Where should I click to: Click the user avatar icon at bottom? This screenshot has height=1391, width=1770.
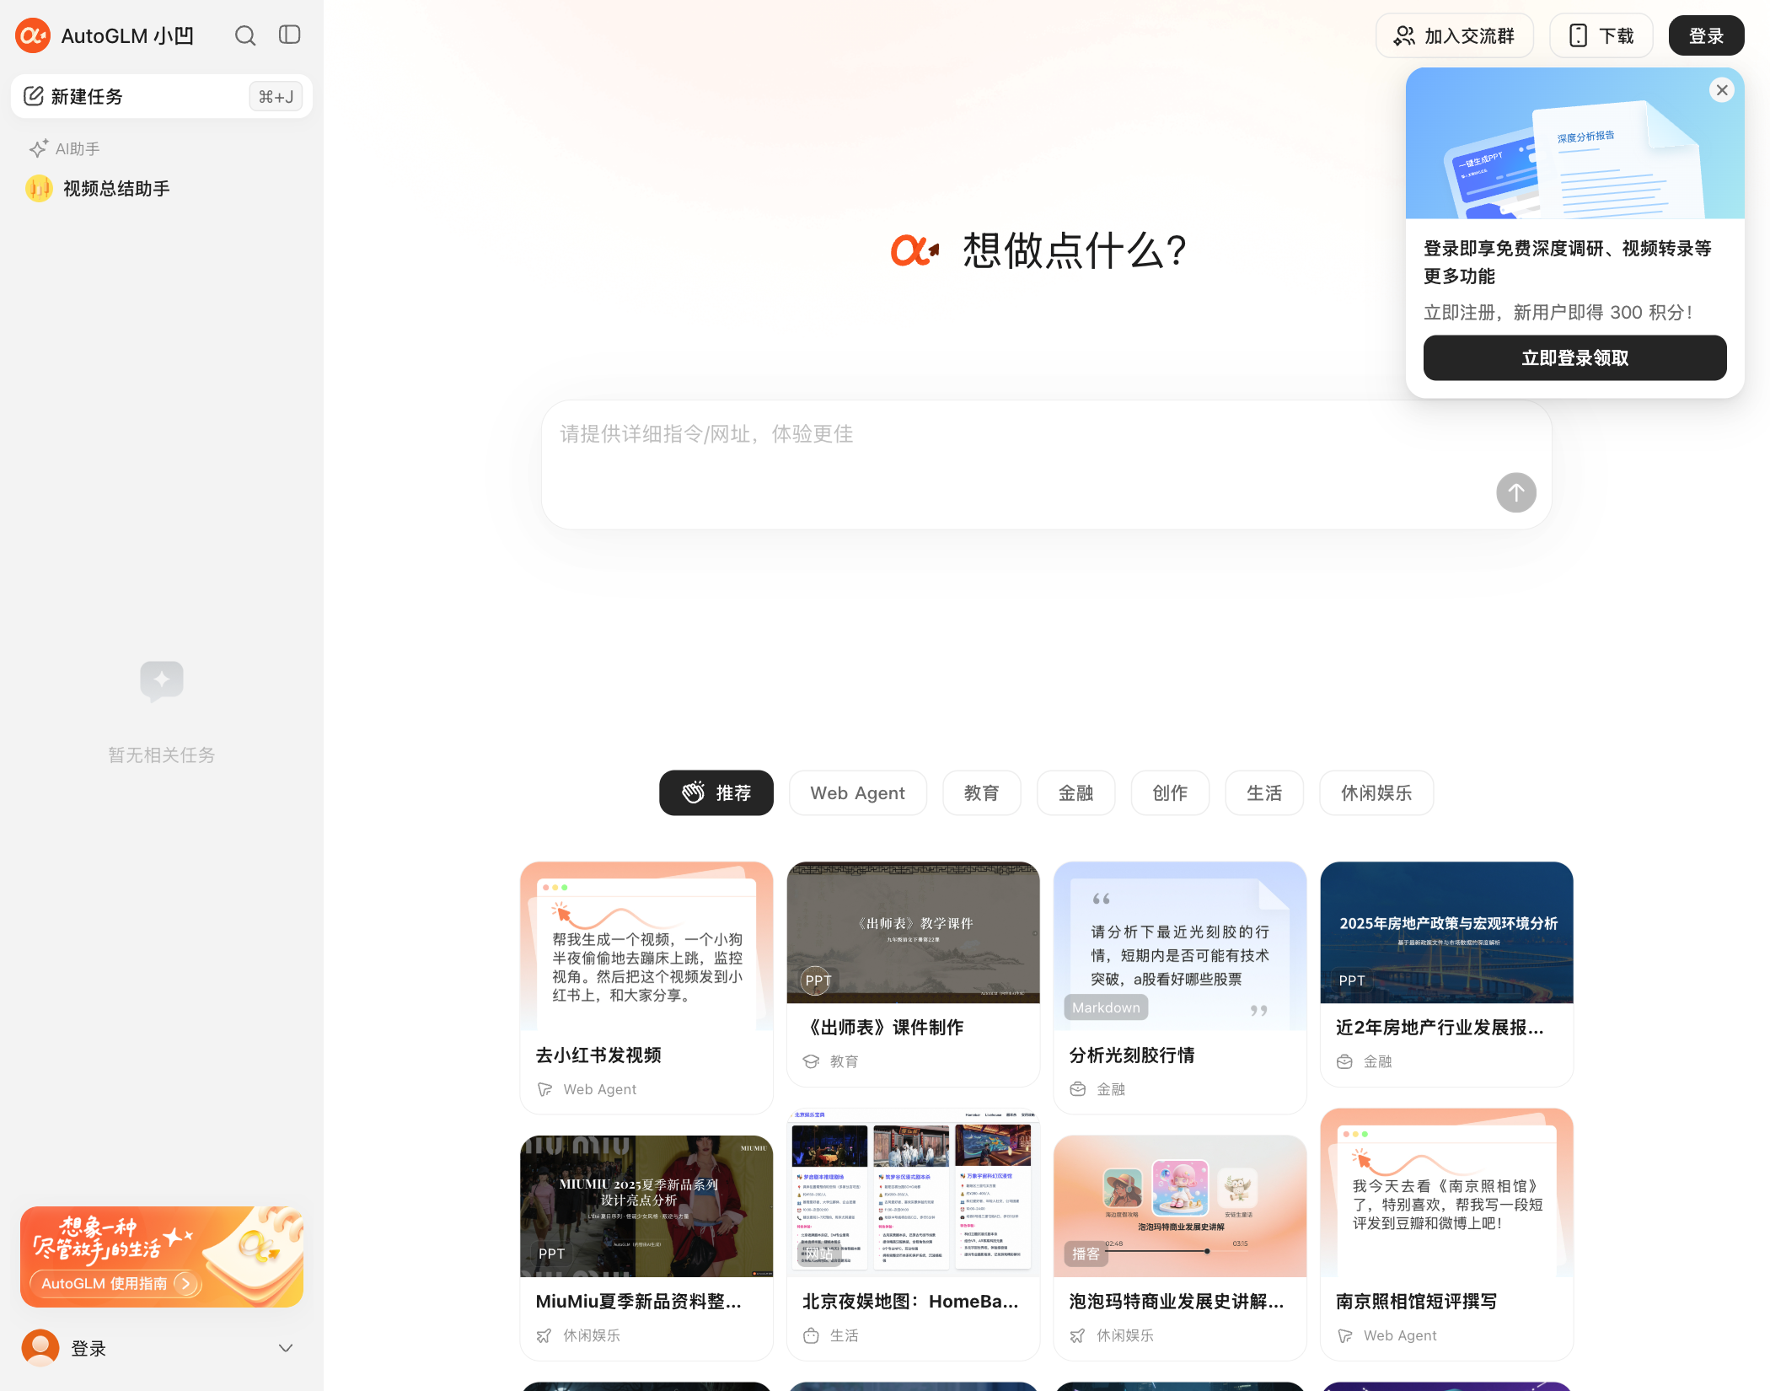click(40, 1348)
